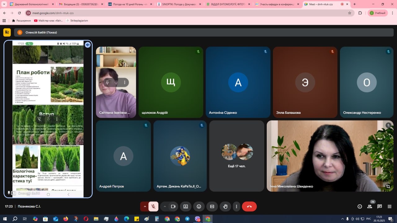Pin Світлана Іванівна's video tile
Screen dimensions: 397x223
(x=107, y=82)
